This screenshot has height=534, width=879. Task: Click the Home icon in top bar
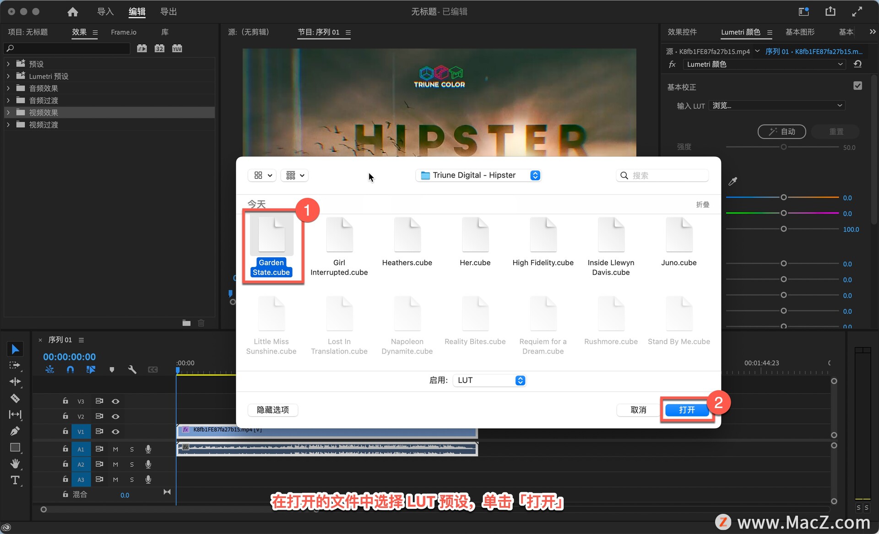pos(72,12)
